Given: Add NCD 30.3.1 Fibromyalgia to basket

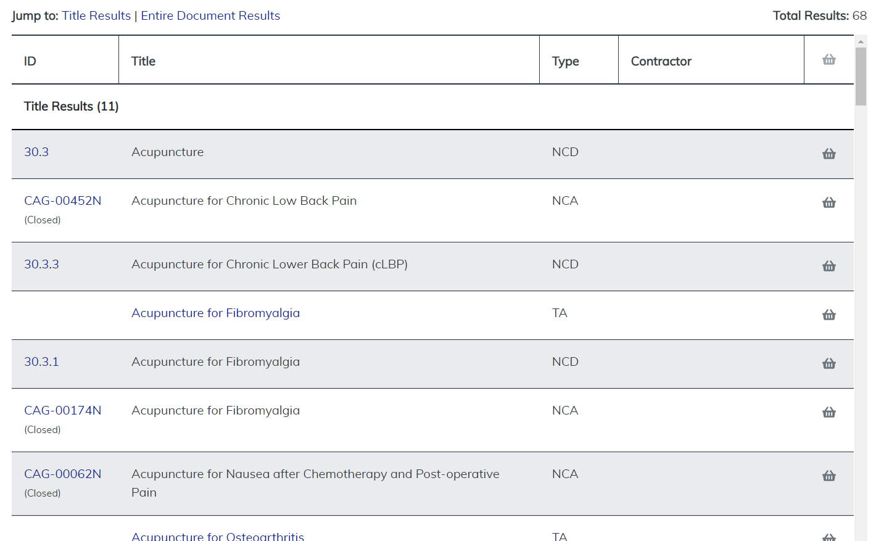Looking at the screenshot, I should [x=828, y=363].
